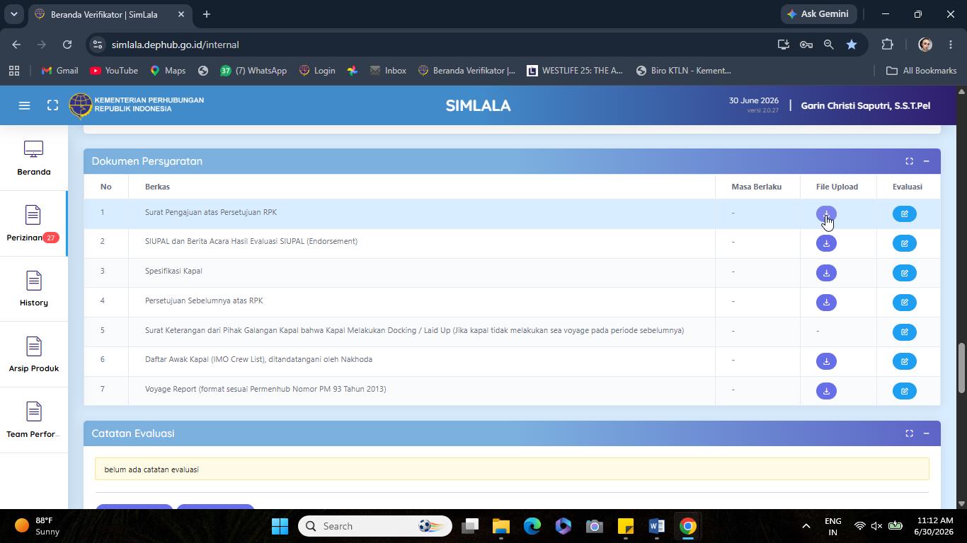Toggle fullscreen mode icon in header
The width and height of the screenshot is (967, 543).
[x=52, y=105]
